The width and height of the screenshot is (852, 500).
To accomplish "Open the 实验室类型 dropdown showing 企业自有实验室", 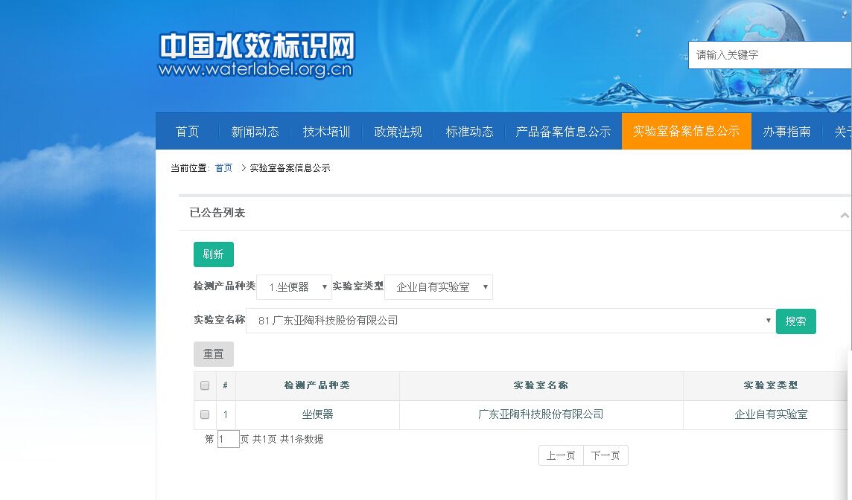I will point(439,286).
